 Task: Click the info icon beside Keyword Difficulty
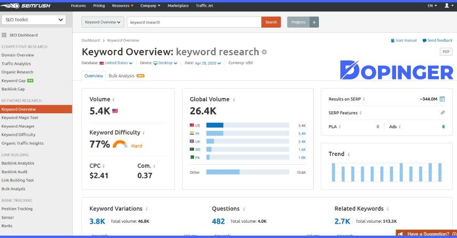click(x=143, y=133)
